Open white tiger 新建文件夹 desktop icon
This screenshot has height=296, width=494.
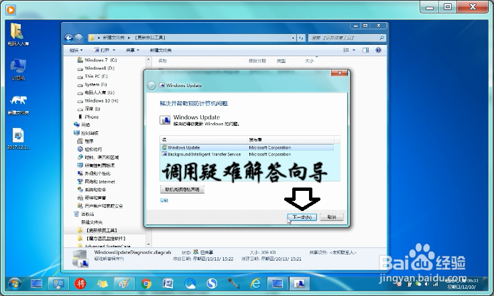(x=18, y=104)
